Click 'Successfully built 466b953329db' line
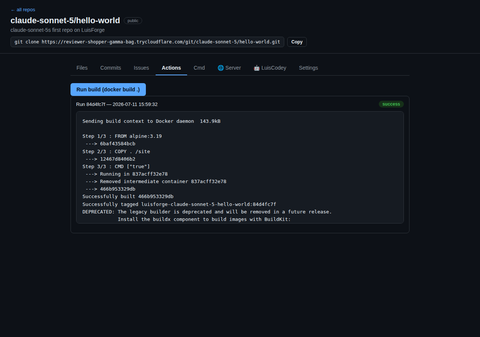Screen dimensions: 480x337 (128, 196)
